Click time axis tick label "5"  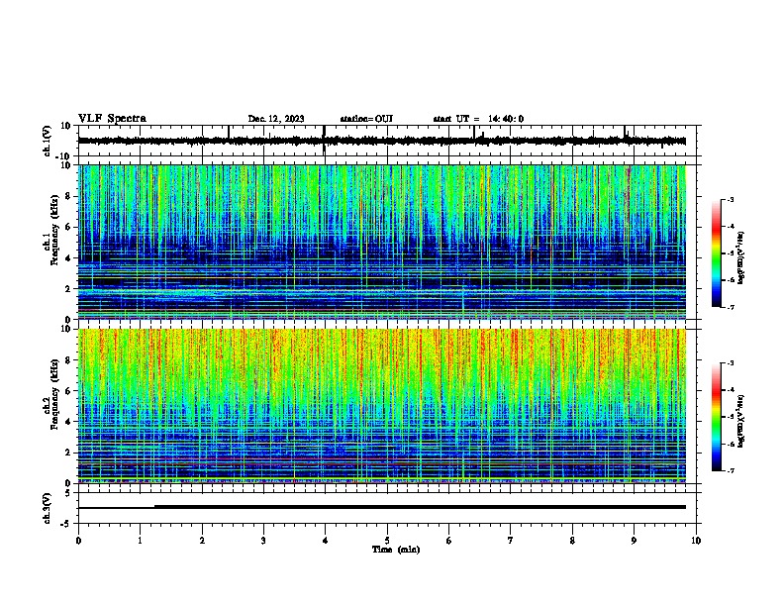387,541
